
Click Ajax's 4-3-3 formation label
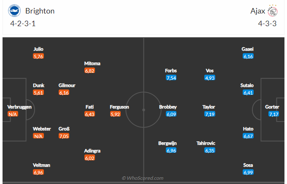tap(267, 24)
